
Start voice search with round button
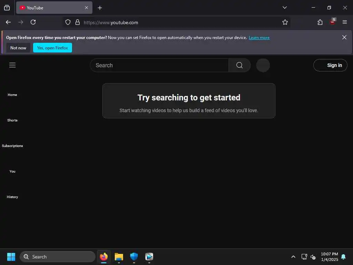click(x=263, y=65)
